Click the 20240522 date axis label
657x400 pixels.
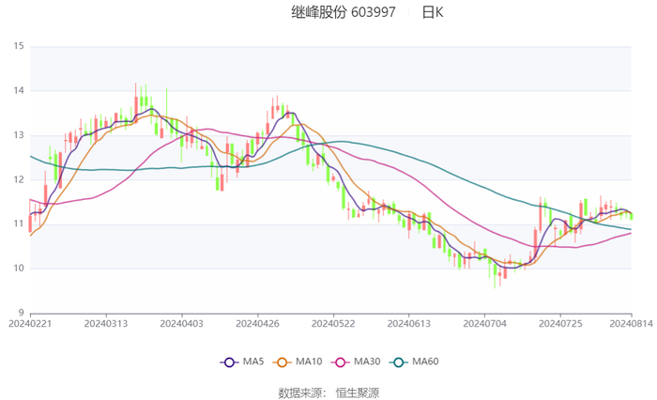coord(333,324)
